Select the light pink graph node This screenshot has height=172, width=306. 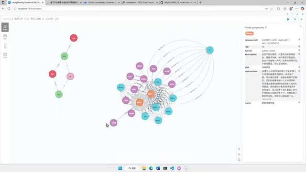click(x=70, y=76)
